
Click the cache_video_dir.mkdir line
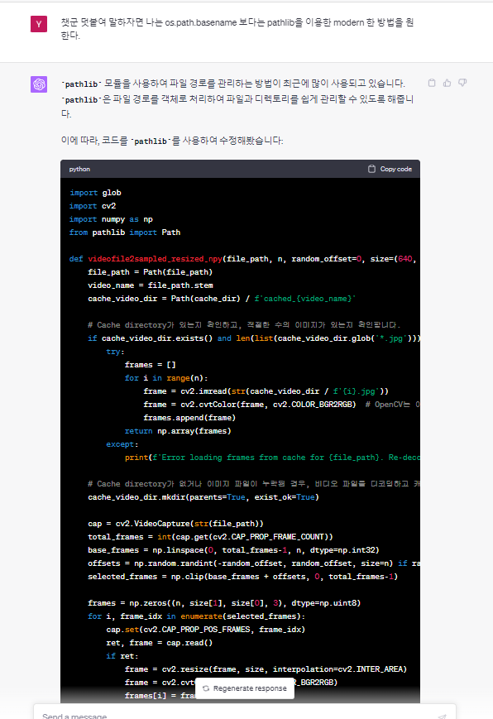click(x=203, y=497)
